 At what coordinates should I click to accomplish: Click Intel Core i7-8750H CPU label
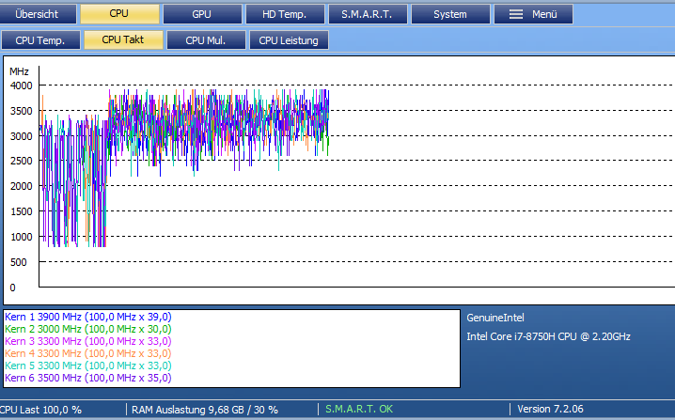548,336
